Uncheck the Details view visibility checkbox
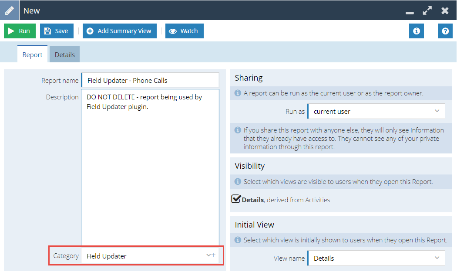This screenshot has height=279, width=457. [x=236, y=199]
